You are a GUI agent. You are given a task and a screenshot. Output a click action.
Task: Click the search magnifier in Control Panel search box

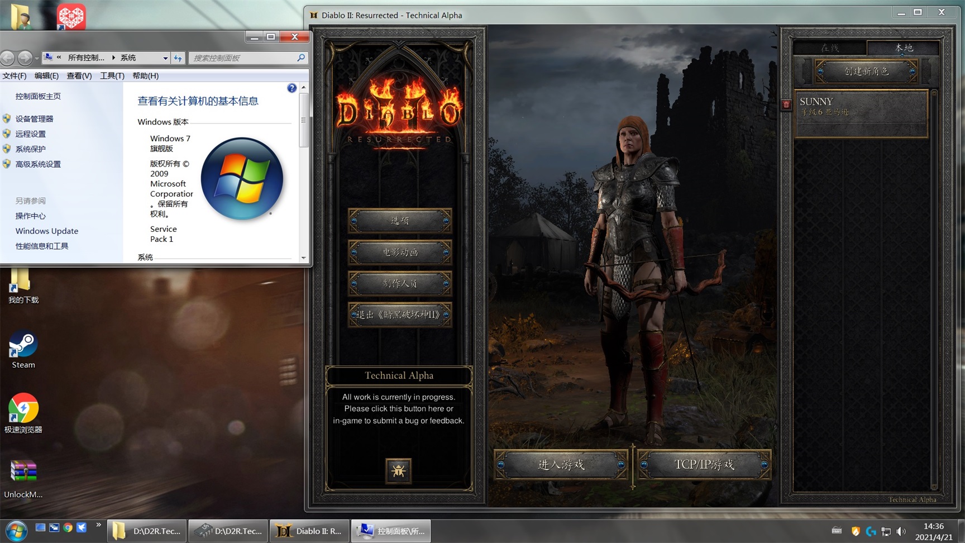pyautogui.click(x=301, y=58)
